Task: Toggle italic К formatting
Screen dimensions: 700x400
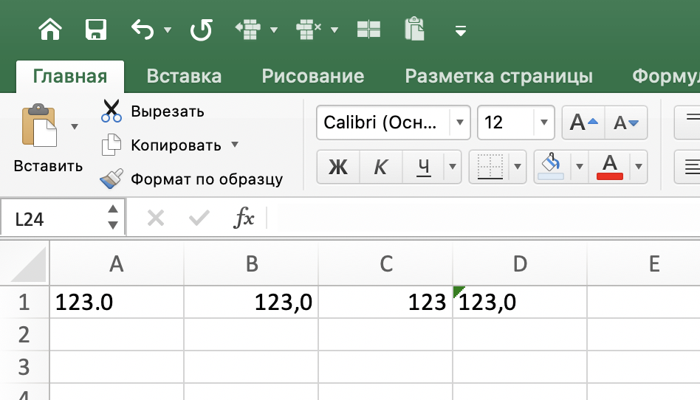Action: [x=380, y=167]
